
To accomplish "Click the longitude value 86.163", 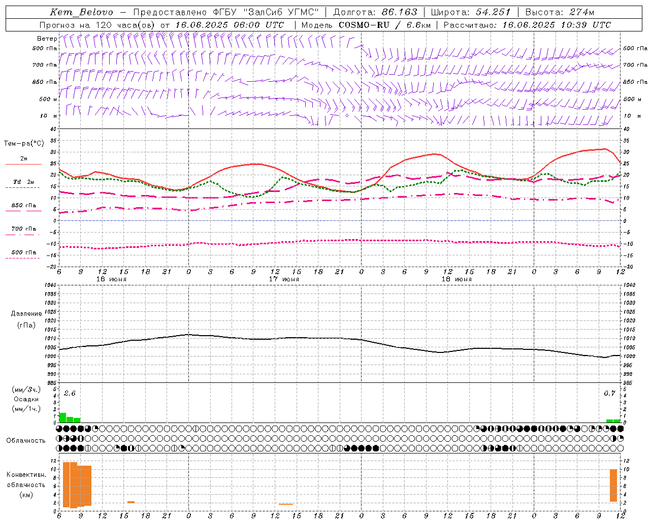I will click(399, 12).
